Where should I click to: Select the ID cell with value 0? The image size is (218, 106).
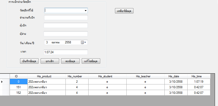tap(19, 82)
